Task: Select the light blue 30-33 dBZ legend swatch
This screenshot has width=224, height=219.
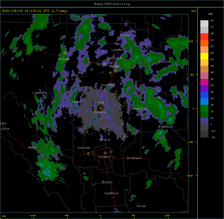Action: [204, 102]
